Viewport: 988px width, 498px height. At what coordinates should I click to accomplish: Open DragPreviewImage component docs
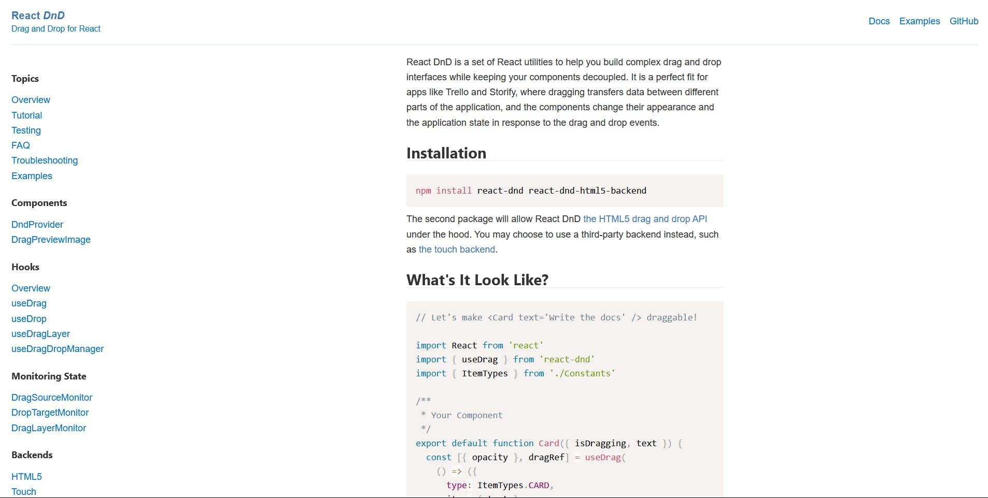pyautogui.click(x=51, y=240)
